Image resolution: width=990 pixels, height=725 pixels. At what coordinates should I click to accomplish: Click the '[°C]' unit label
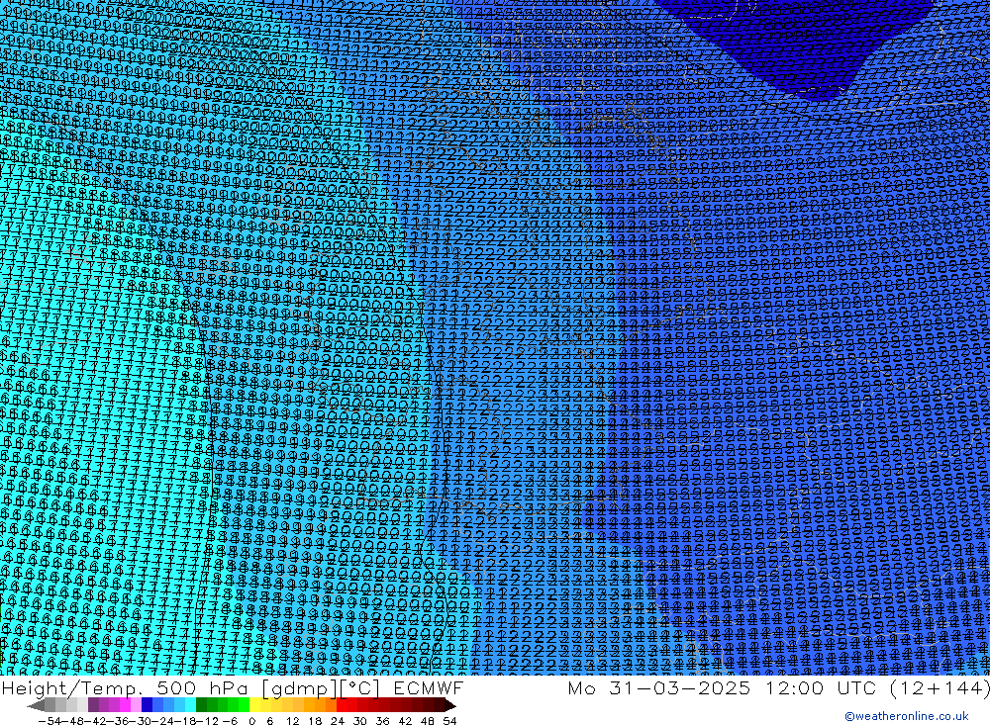click(359, 687)
